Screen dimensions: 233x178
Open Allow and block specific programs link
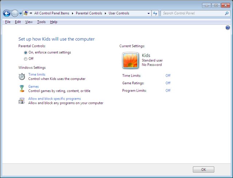(x=55, y=99)
